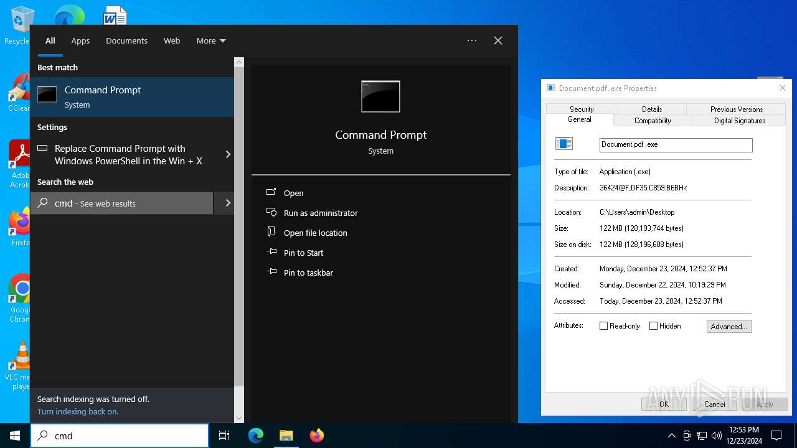Image resolution: width=797 pixels, height=448 pixels.
Task: Toggle the Hidden attribute checkbox
Action: pyautogui.click(x=653, y=325)
